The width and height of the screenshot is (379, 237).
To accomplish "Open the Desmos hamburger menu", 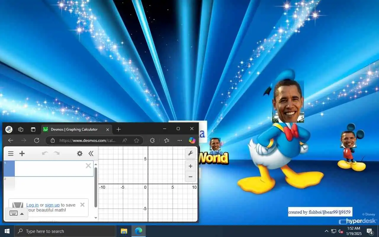I will tap(11, 153).
